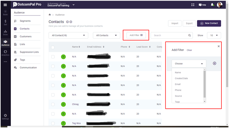The width and height of the screenshot is (229, 128).
Task: Add another filter with plus icon
Action: (x=214, y=63)
